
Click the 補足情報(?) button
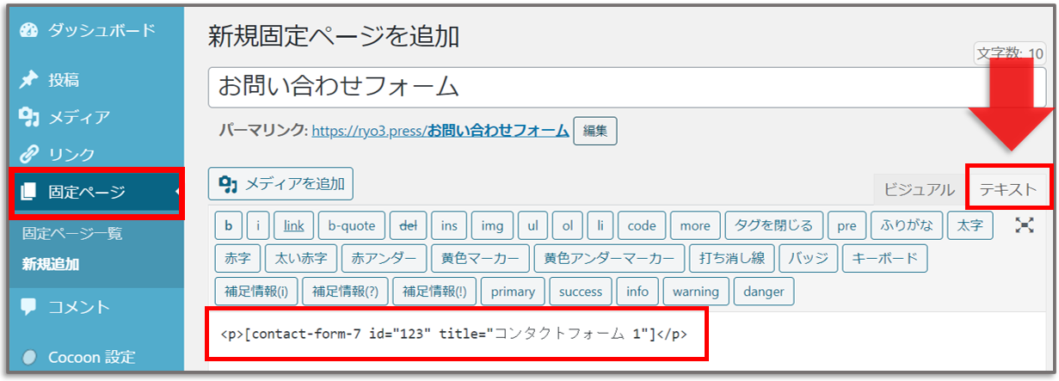[x=346, y=291]
